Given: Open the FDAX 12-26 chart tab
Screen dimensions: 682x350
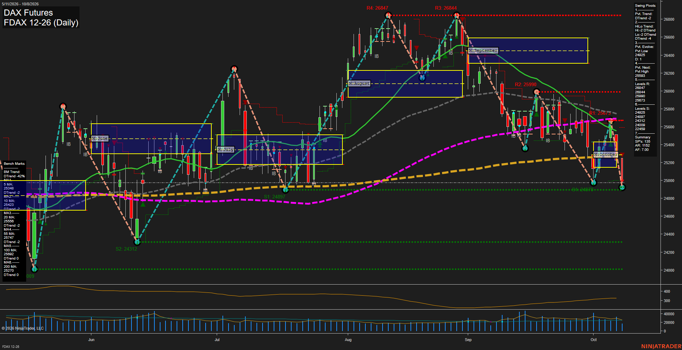Looking at the screenshot, I should click(x=11, y=346).
